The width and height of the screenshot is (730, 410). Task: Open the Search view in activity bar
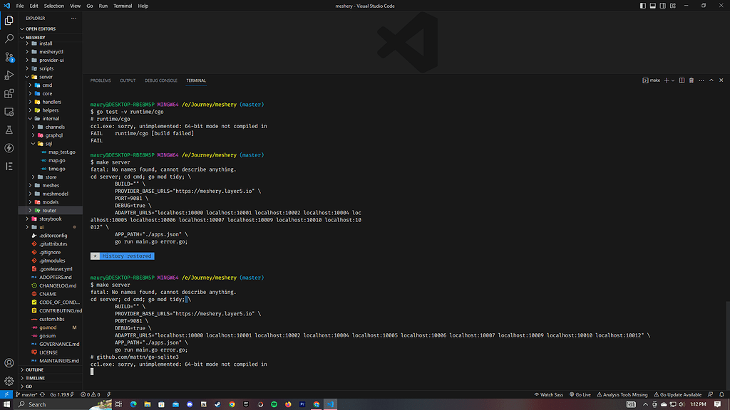click(9, 38)
